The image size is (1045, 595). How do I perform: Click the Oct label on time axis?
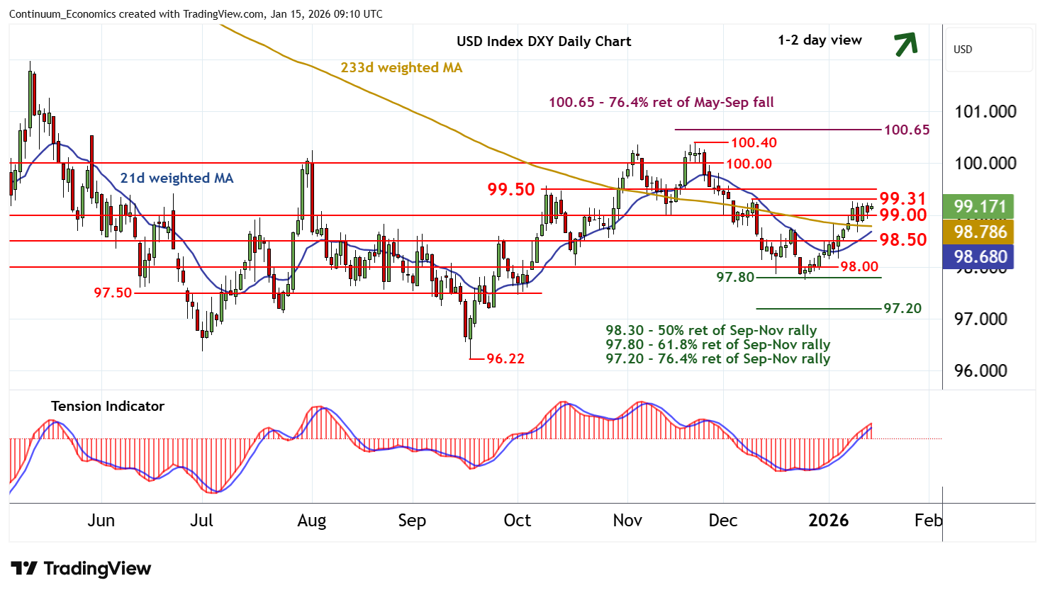[x=517, y=521]
